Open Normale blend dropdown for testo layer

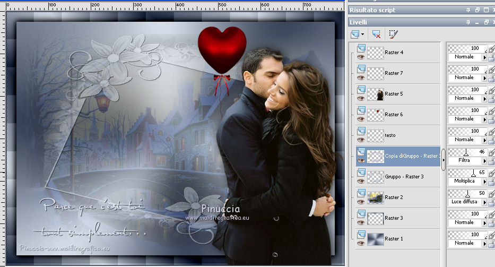[x=484, y=140]
